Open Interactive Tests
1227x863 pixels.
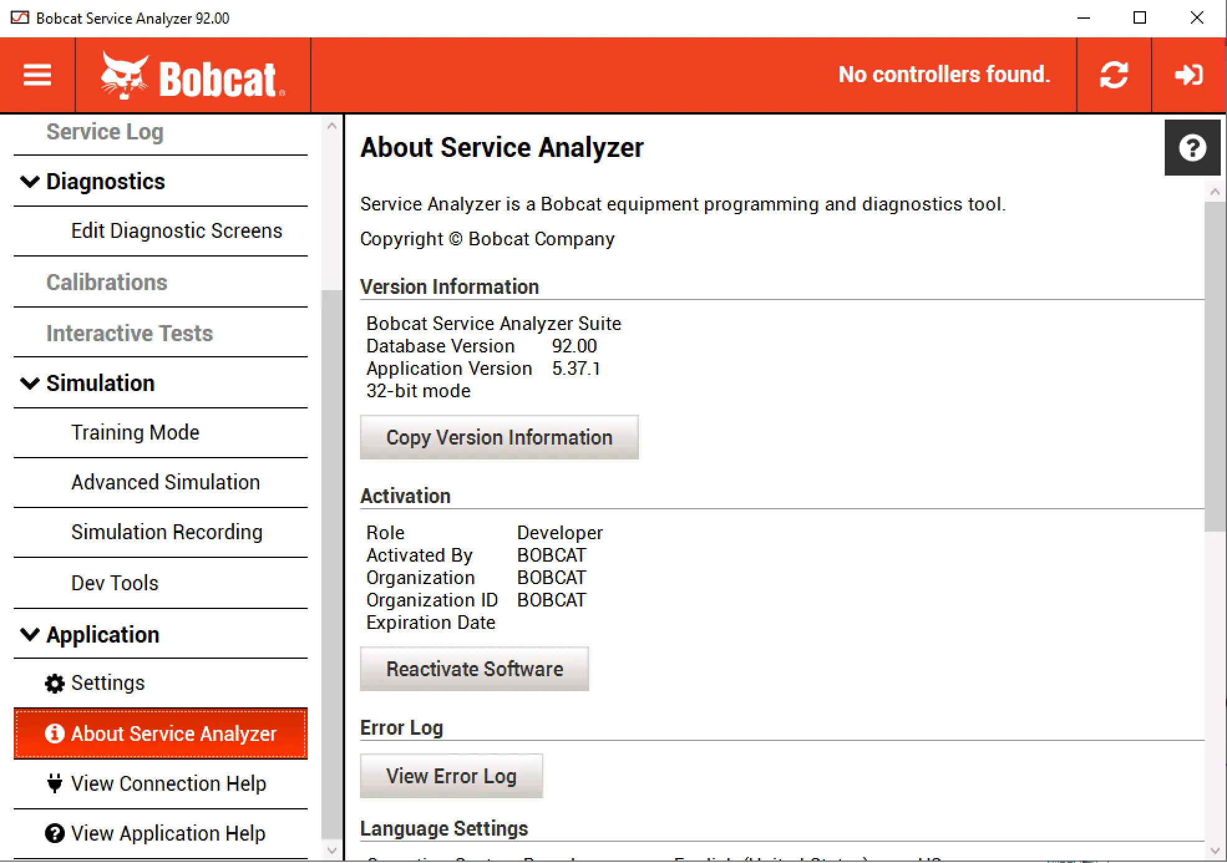tap(130, 333)
